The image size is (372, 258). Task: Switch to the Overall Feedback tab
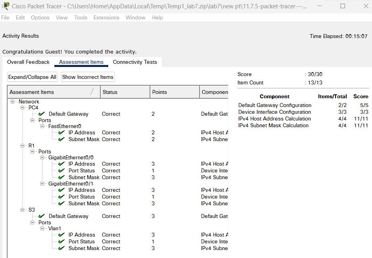tap(28, 62)
